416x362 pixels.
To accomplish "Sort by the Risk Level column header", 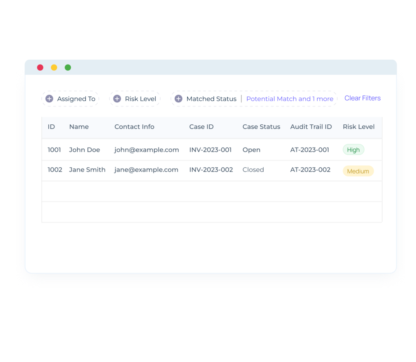I will 359,126.
